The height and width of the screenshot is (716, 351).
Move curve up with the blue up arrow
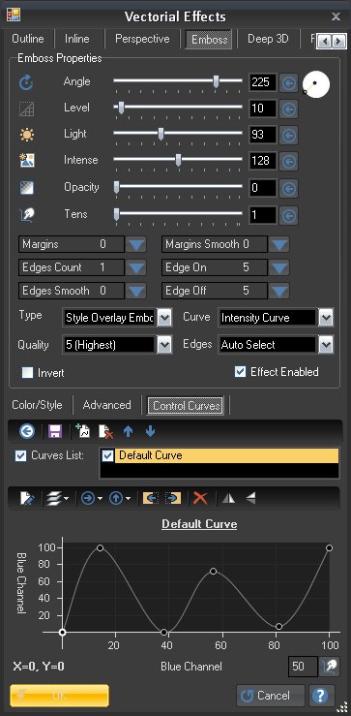coord(128,431)
